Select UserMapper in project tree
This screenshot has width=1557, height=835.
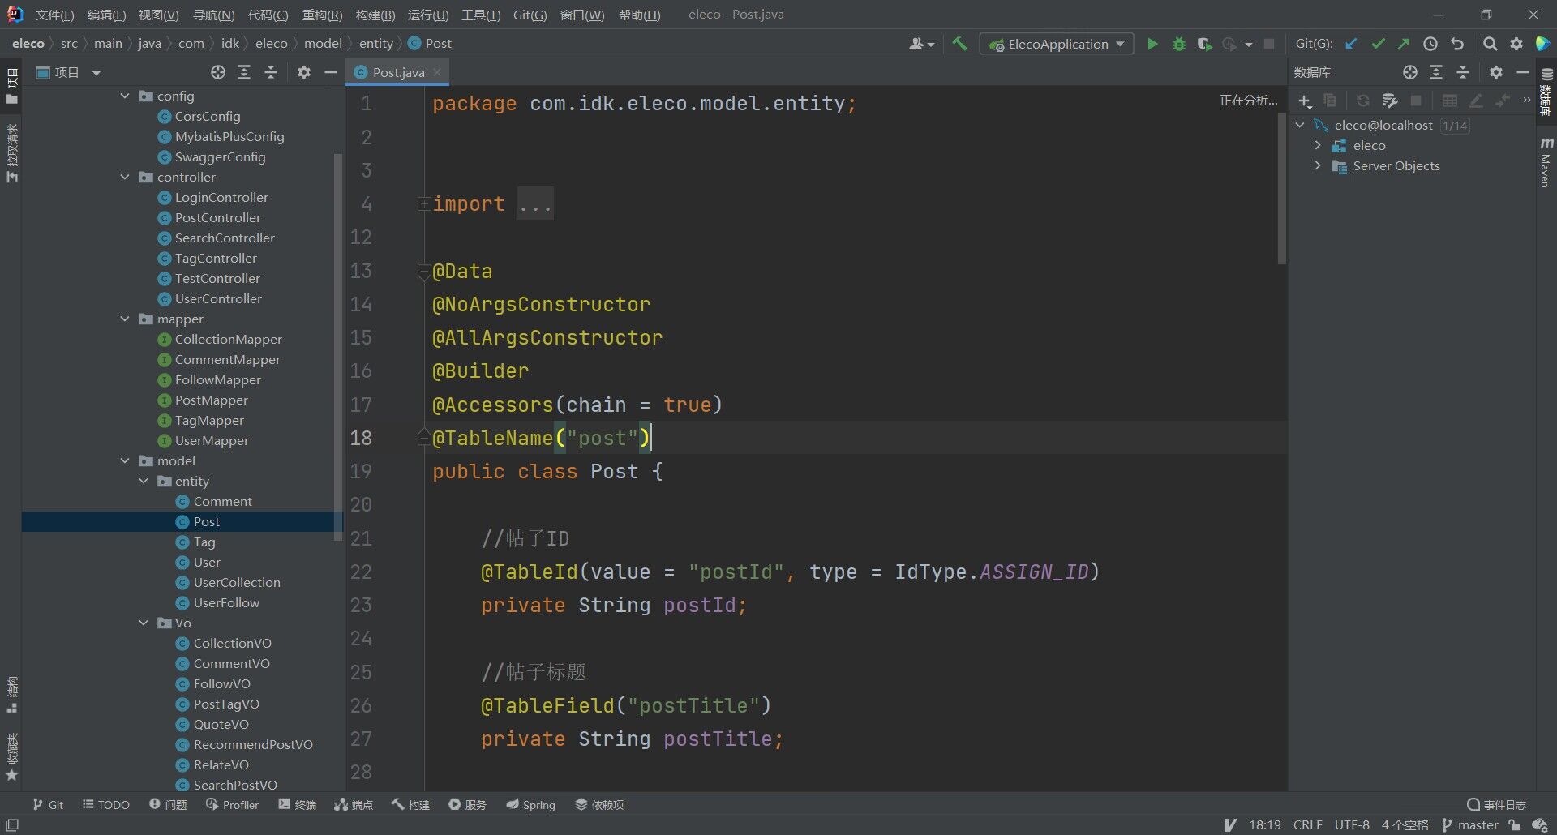212,440
